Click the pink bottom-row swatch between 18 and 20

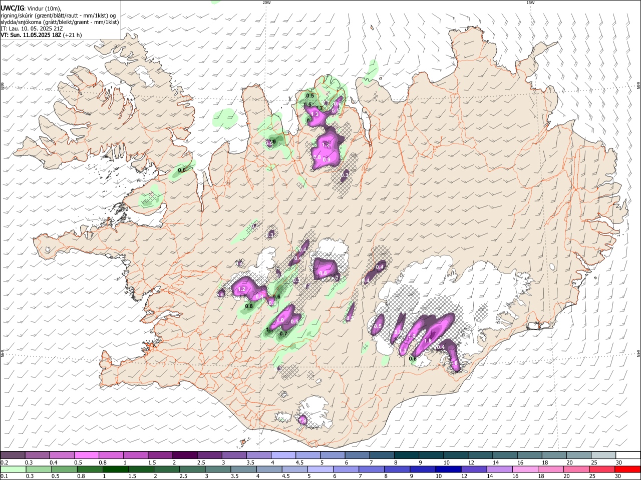(x=550, y=469)
